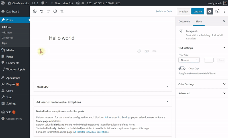Viewport: 228px width, 138px height.
Task: Expand the Advanced panel
Action: pos(201,93)
